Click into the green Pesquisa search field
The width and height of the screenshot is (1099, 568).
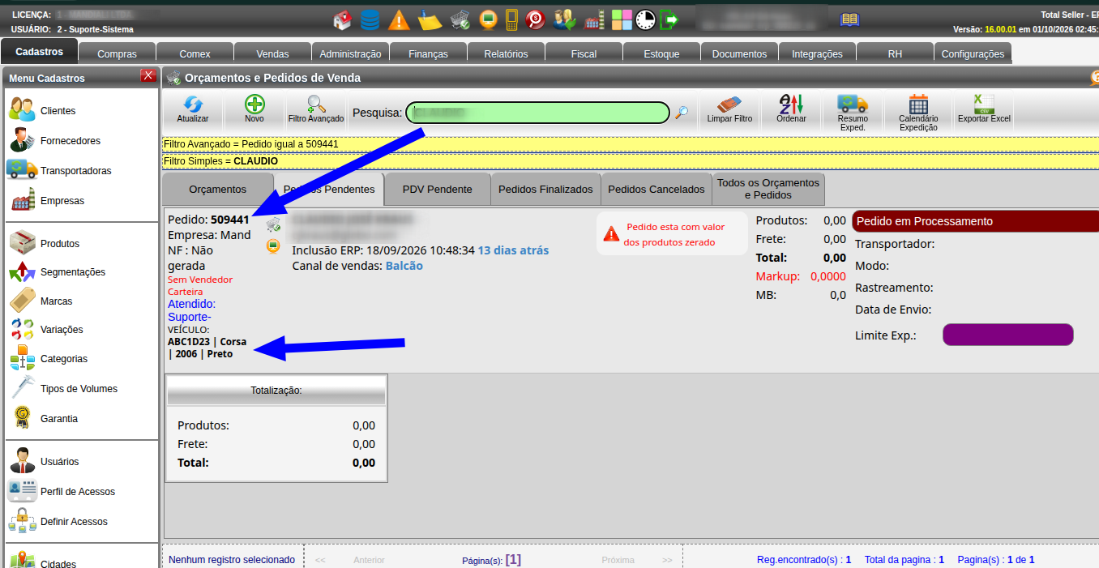[x=537, y=113]
